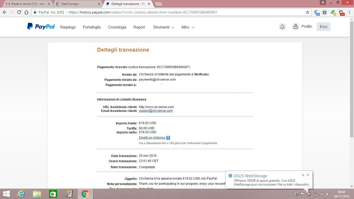Open the notifications bell icon

pyautogui.click(x=282, y=27)
